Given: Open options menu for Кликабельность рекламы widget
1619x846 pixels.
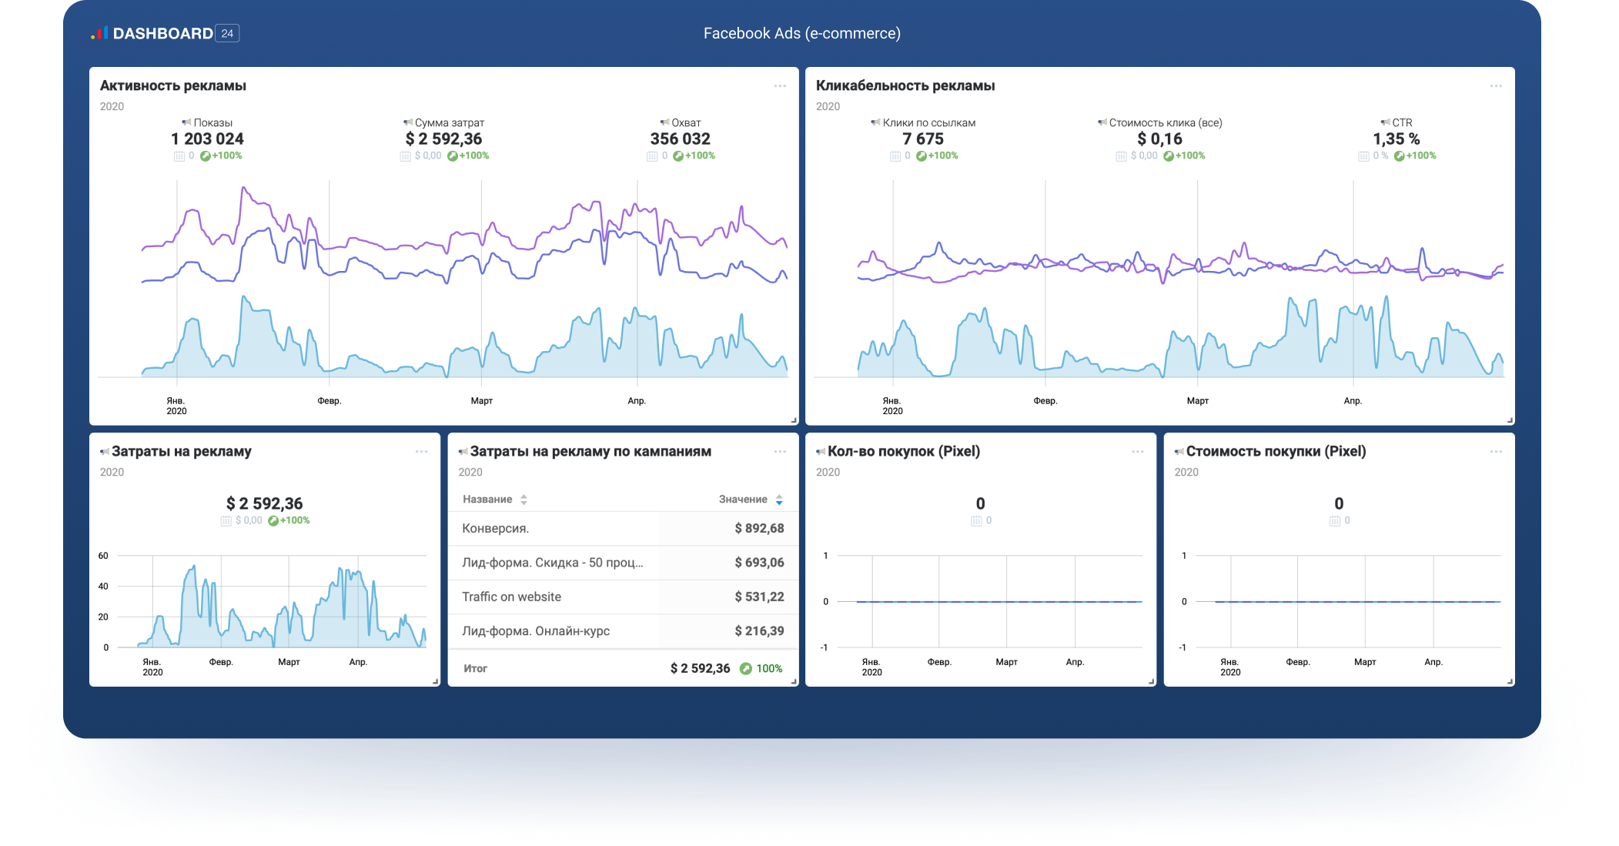Looking at the screenshot, I should point(1496,86).
